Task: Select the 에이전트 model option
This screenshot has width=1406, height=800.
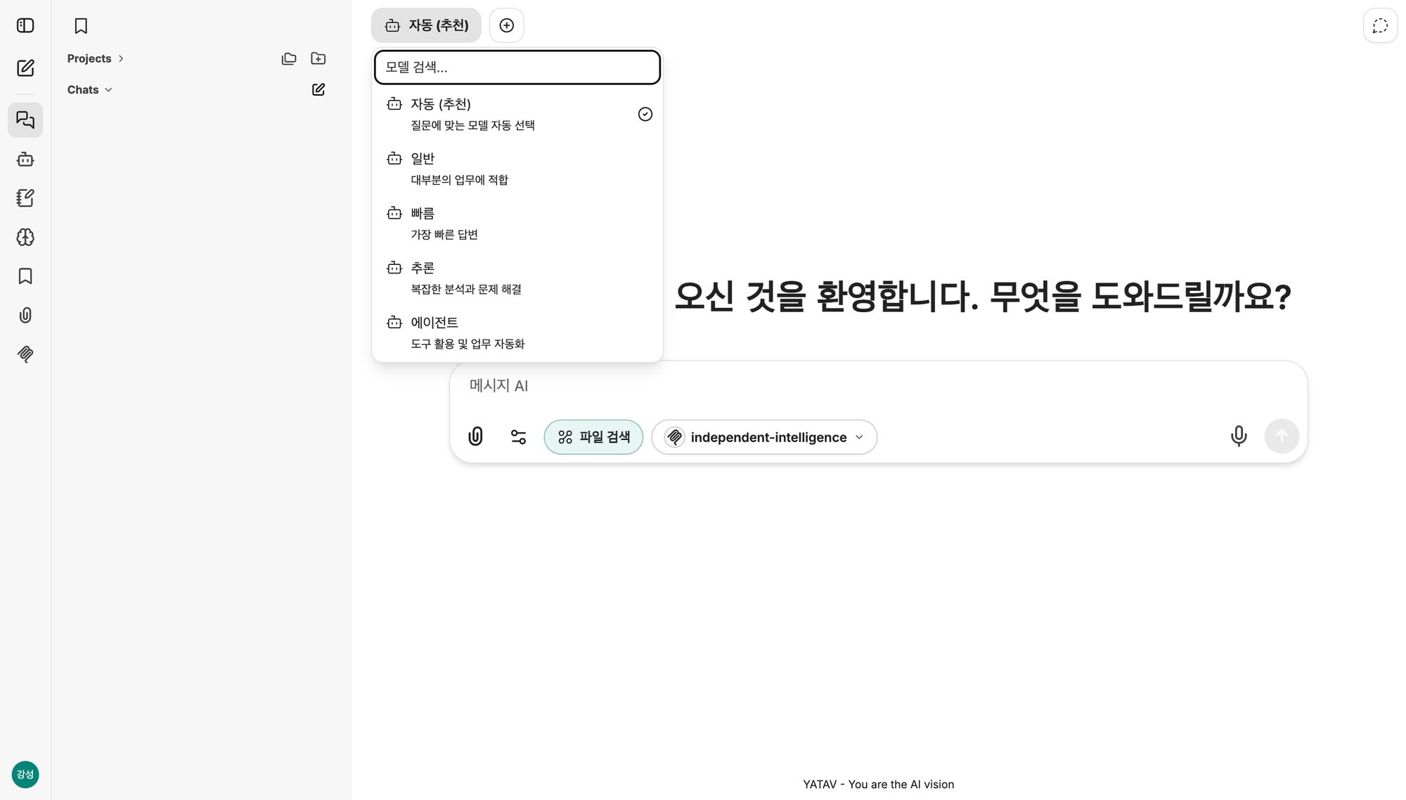Action: [517, 333]
